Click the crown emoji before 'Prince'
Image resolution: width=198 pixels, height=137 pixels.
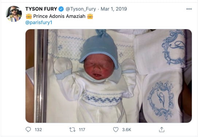[29, 16]
